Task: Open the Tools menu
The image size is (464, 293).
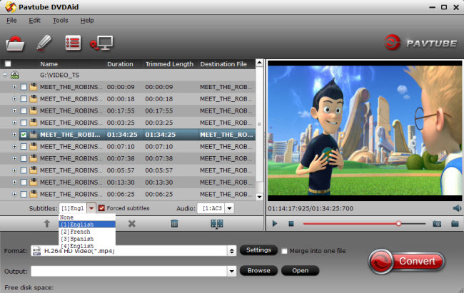Action: tap(60, 20)
